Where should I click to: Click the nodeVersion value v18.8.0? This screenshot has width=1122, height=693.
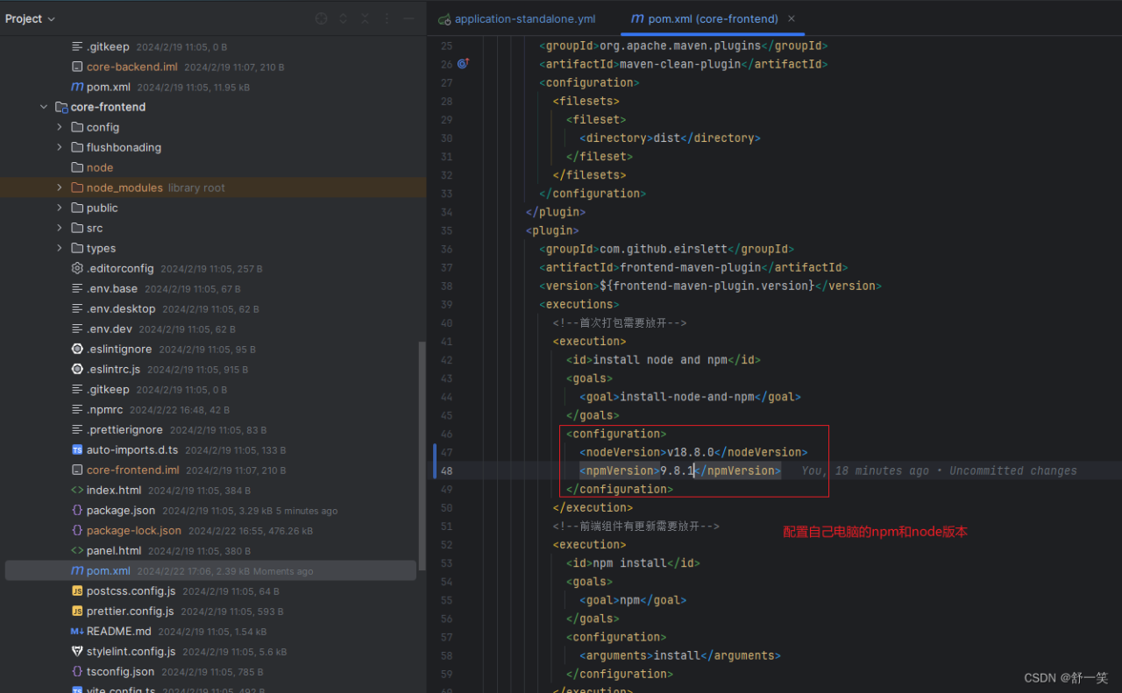690,452
